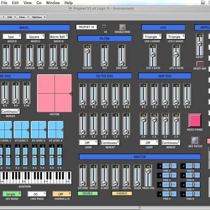The image size is (210, 210).
Task: Open the Go menu
Action: click(x=39, y=3)
